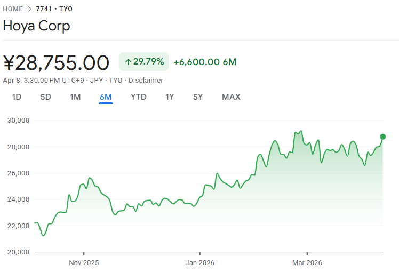The width and height of the screenshot is (399, 272).
Task: Switch chart to the 1D range
Action: [17, 97]
